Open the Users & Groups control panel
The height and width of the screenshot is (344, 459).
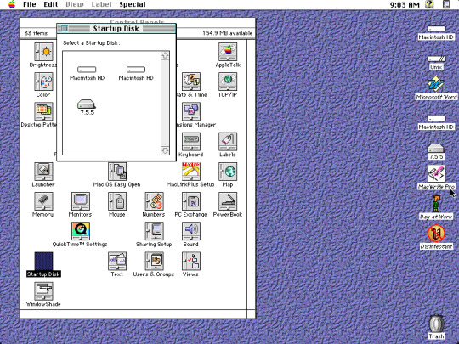coord(154,262)
